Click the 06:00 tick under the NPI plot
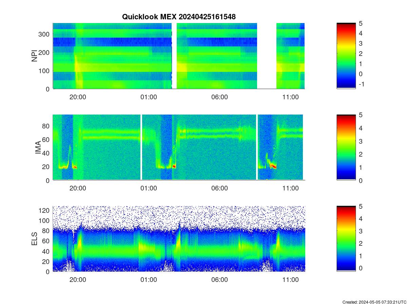The width and height of the screenshot is (407, 305). coord(219,97)
